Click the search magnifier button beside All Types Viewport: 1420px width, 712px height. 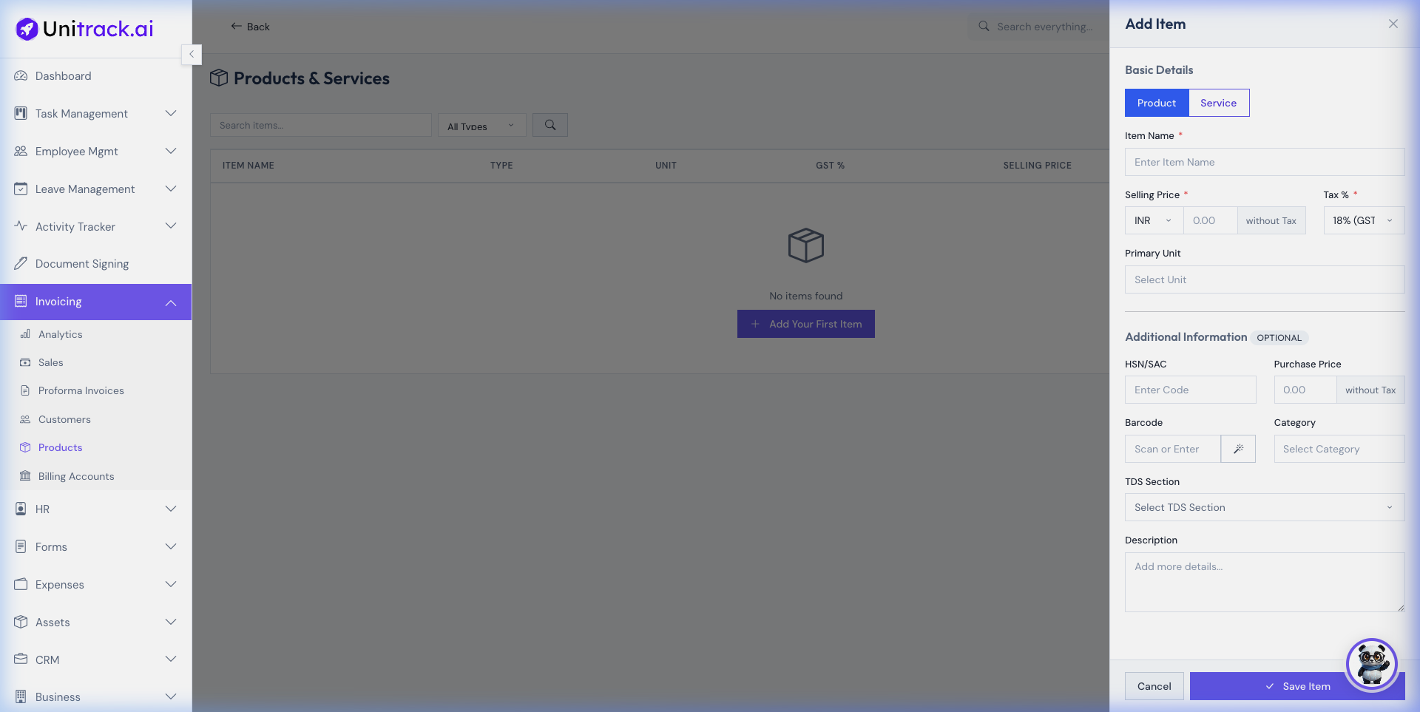click(550, 125)
